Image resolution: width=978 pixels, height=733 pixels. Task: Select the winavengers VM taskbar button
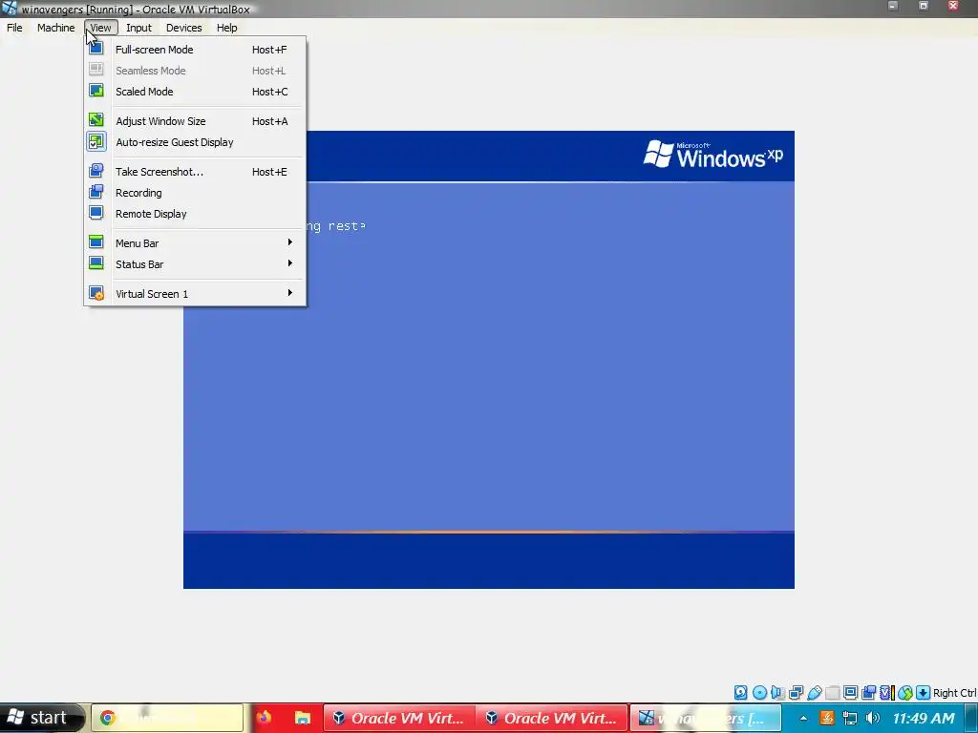pyautogui.click(x=705, y=718)
